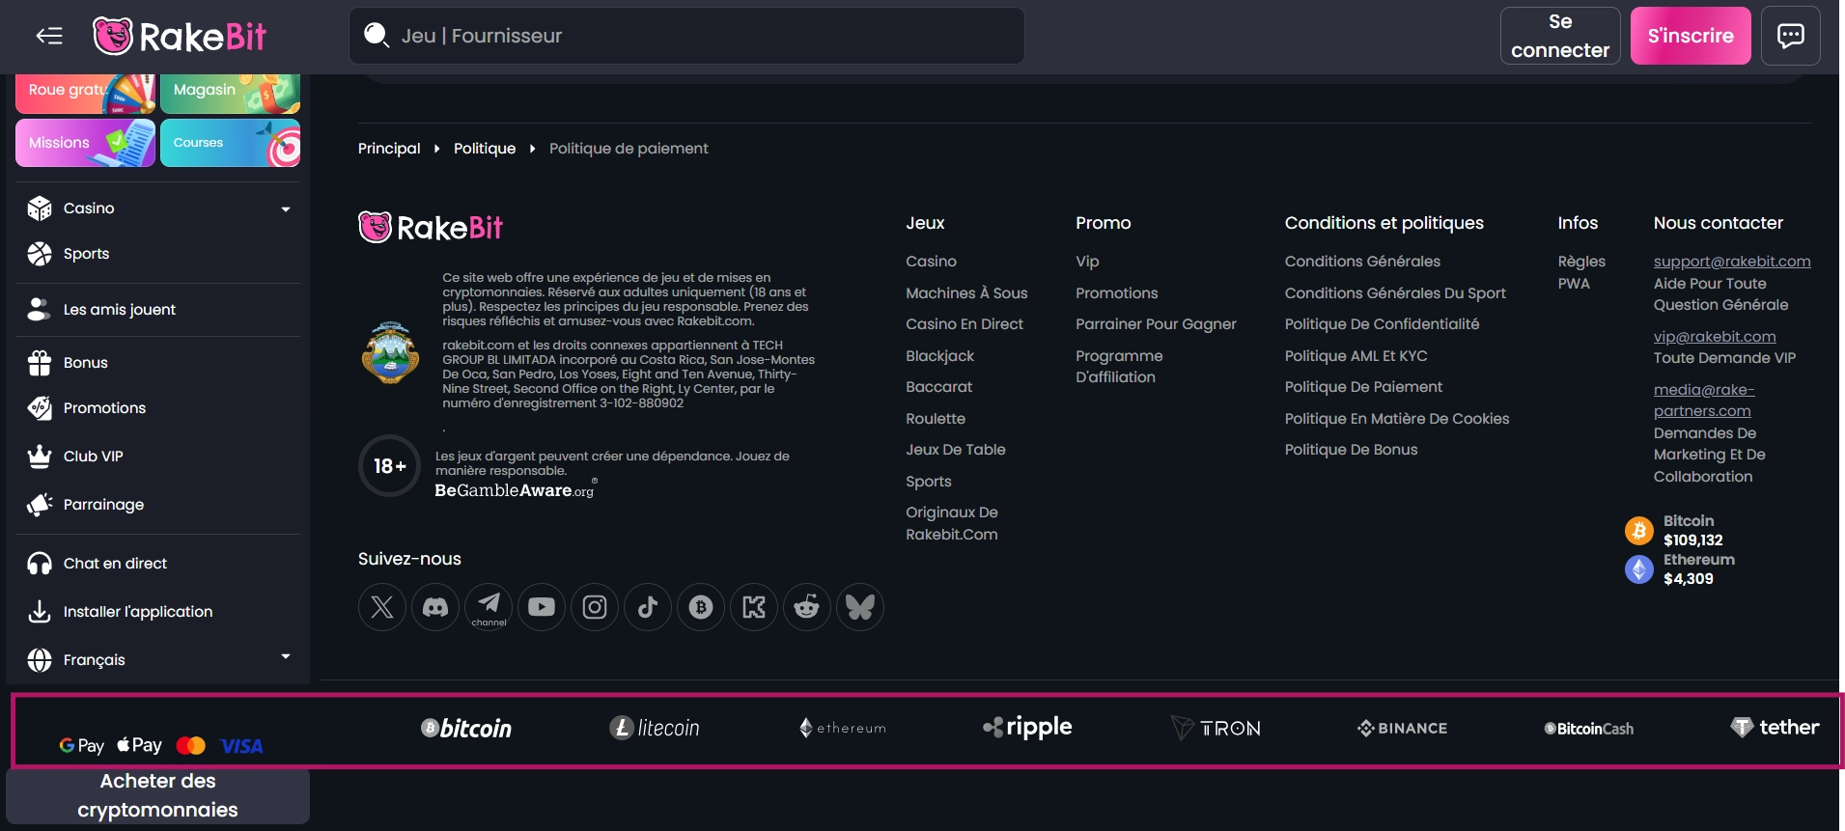
Task: Open the X (Twitter) social icon
Action: [382, 607]
